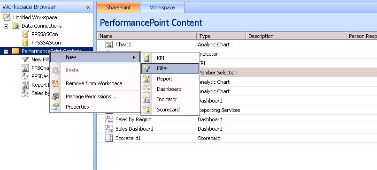Click the Dashboard icon in submenu
377x170 pixels.
[146, 89]
